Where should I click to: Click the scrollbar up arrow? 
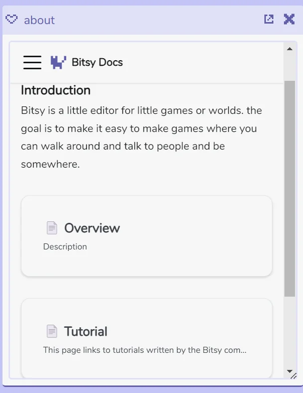pos(290,49)
